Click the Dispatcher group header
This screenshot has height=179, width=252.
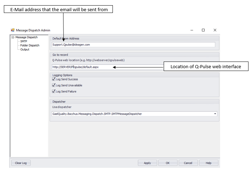(x=59, y=102)
